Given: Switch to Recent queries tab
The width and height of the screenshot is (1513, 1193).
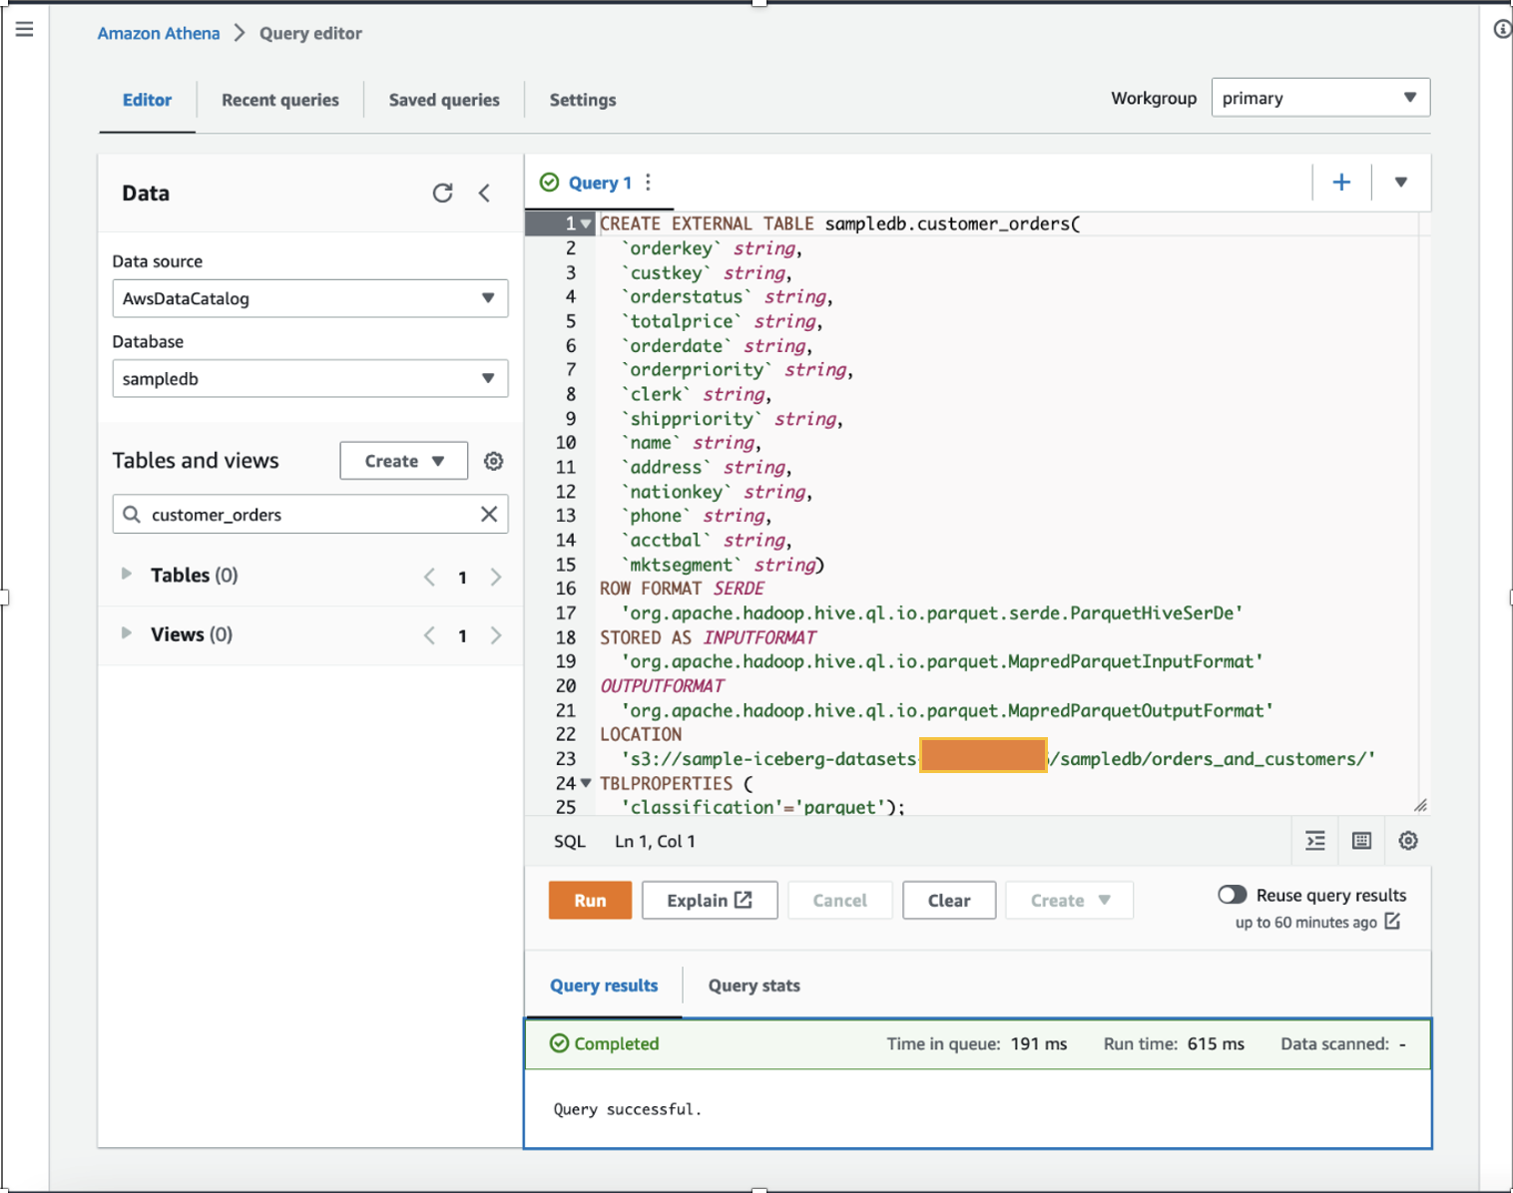Looking at the screenshot, I should [280, 100].
